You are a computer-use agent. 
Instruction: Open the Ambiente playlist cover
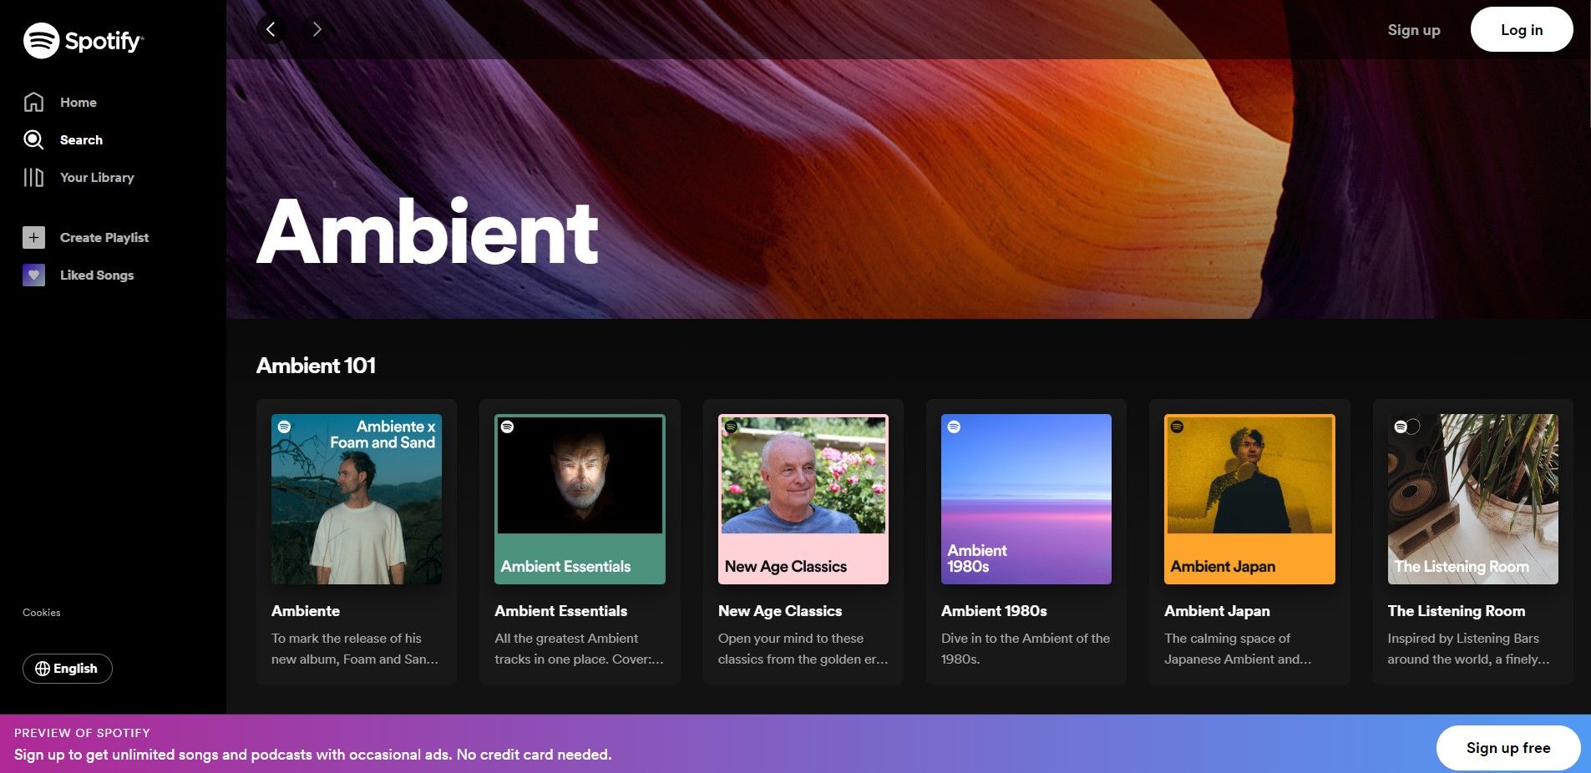[357, 499]
